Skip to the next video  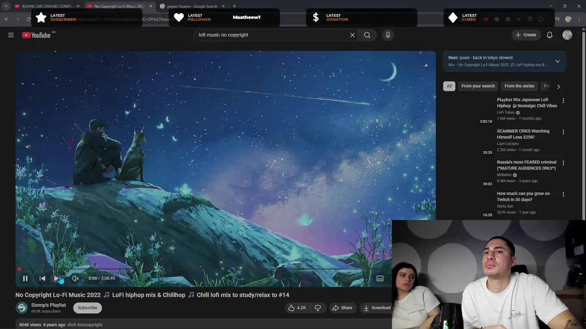(57, 278)
